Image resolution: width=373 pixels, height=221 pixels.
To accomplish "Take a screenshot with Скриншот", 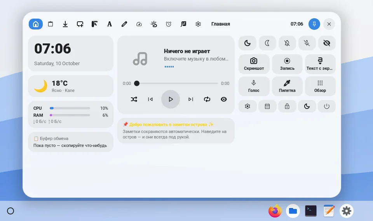I will point(254,64).
